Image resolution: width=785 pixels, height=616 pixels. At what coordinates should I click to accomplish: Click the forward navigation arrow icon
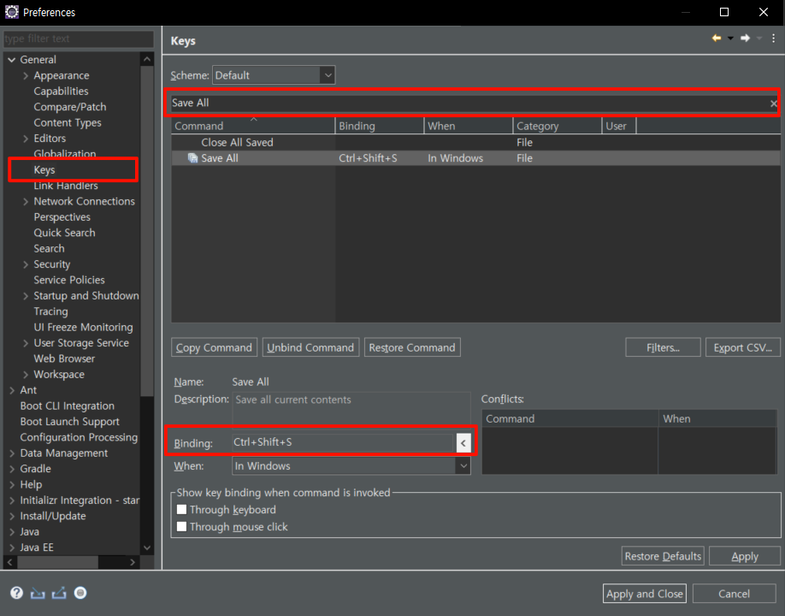click(x=745, y=38)
